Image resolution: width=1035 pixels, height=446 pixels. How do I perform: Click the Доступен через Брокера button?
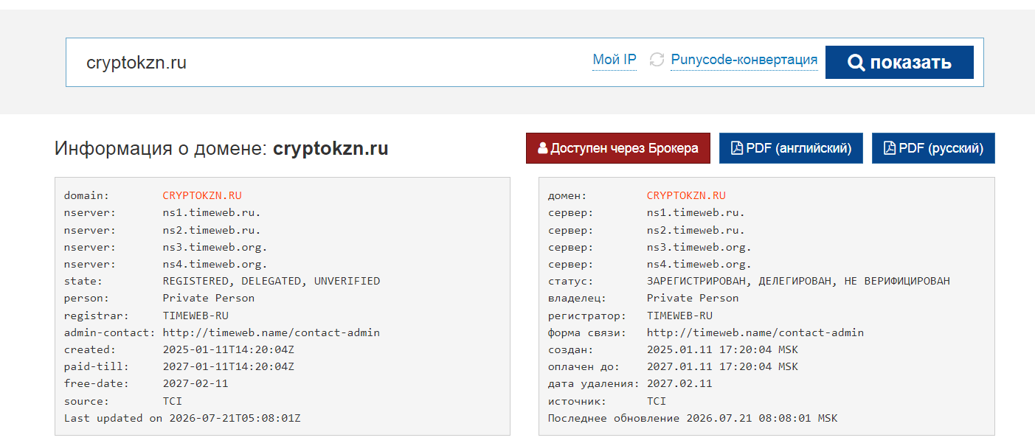coord(617,148)
